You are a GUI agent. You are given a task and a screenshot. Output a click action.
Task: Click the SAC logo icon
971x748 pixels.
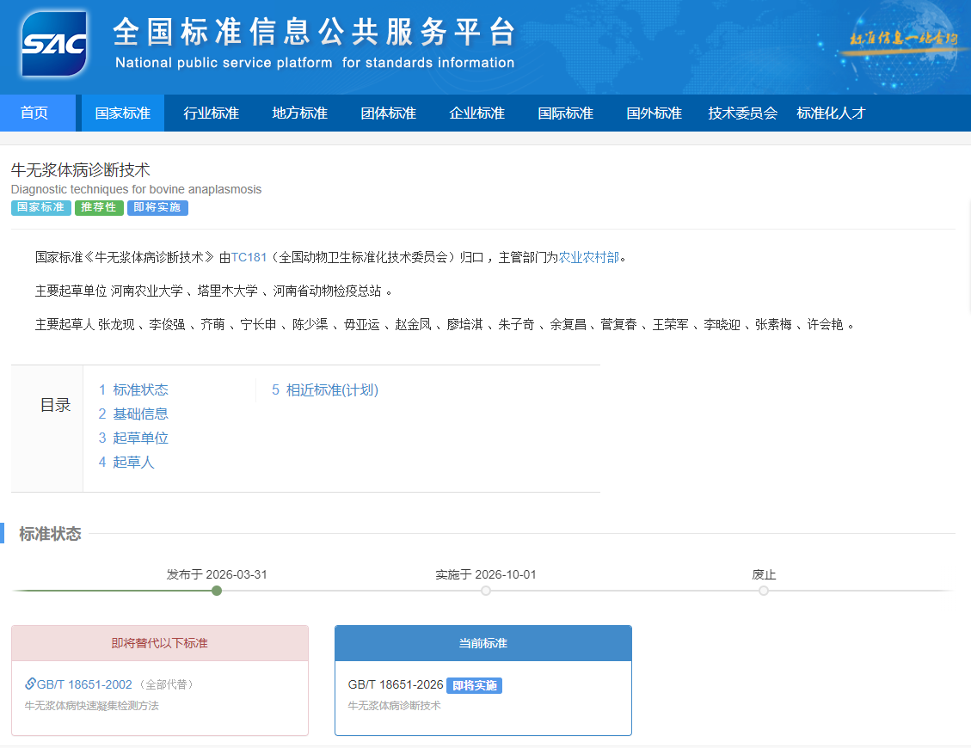(x=54, y=44)
